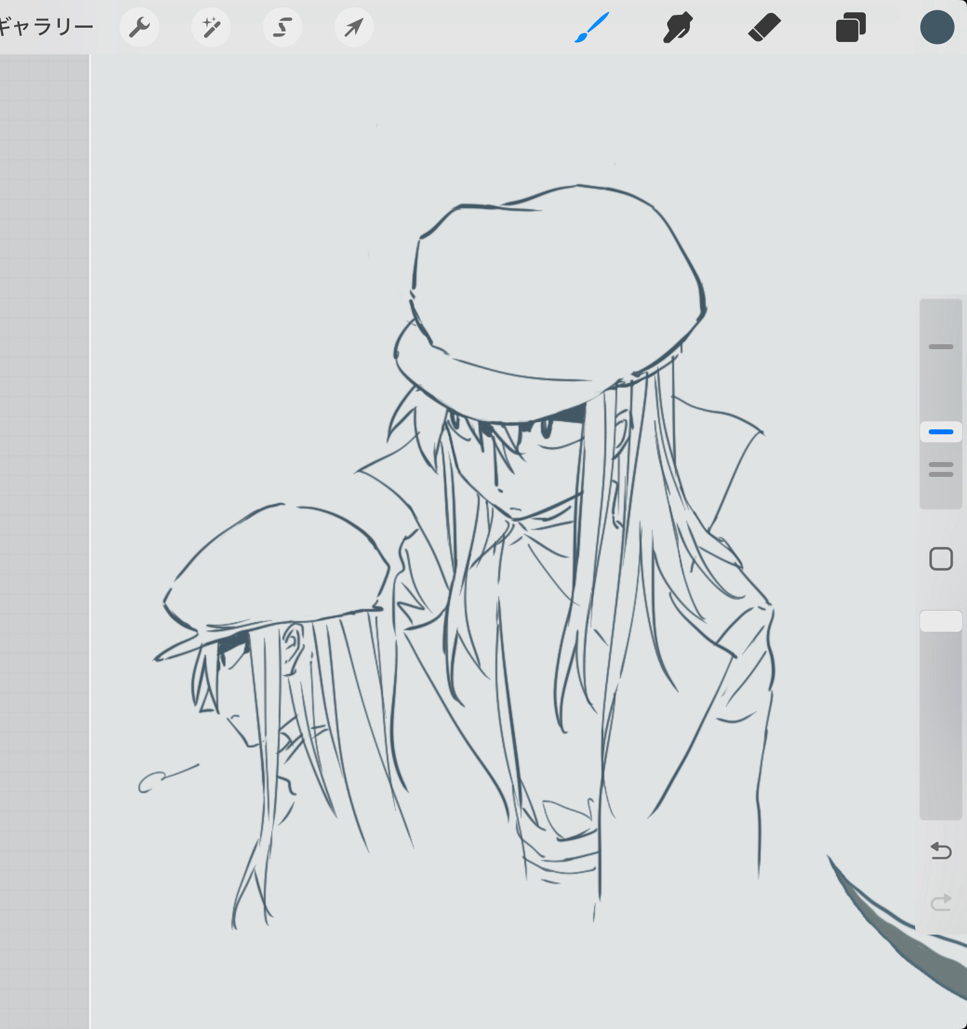Screen dimensions: 967x1029
Task: Redo the last undone stroke
Action: 940,903
